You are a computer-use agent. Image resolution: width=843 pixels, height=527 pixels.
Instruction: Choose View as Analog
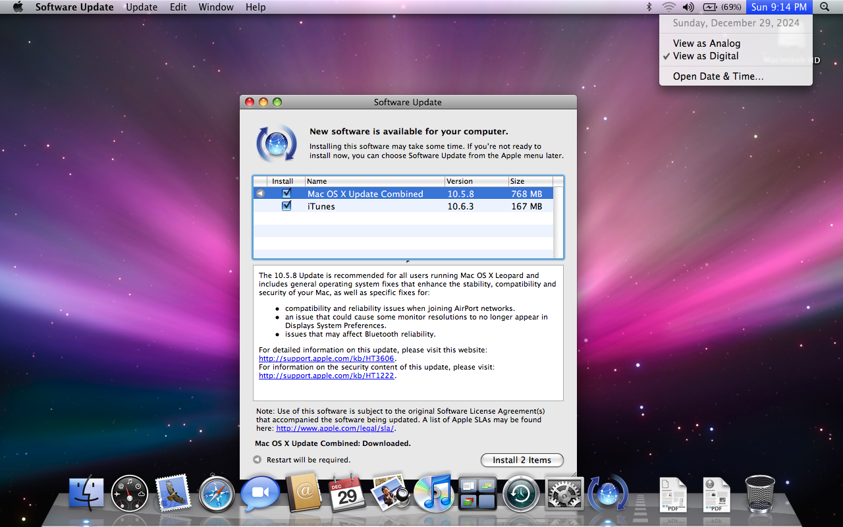(x=736, y=43)
